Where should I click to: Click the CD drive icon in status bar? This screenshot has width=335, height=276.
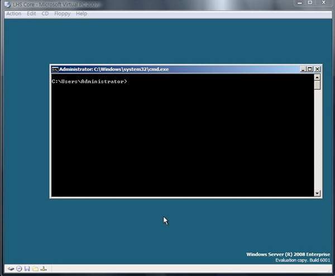point(18,269)
